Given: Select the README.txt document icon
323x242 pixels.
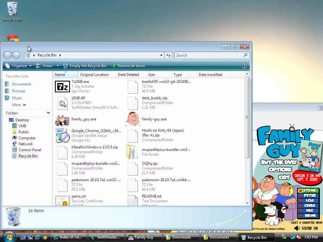Looking at the screenshot, I should [x=133, y=200].
